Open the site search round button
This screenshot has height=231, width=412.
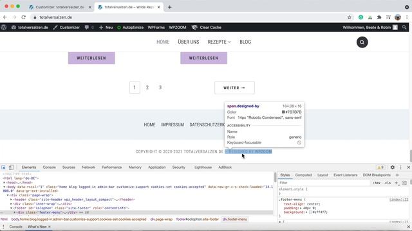[x=362, y=42]
